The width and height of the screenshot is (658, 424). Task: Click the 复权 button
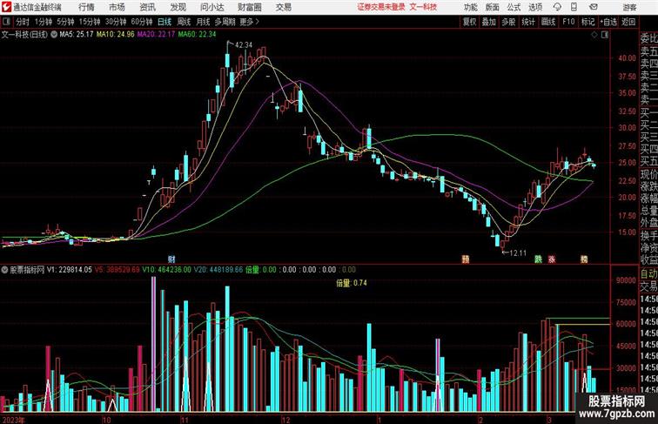point(470,22)
